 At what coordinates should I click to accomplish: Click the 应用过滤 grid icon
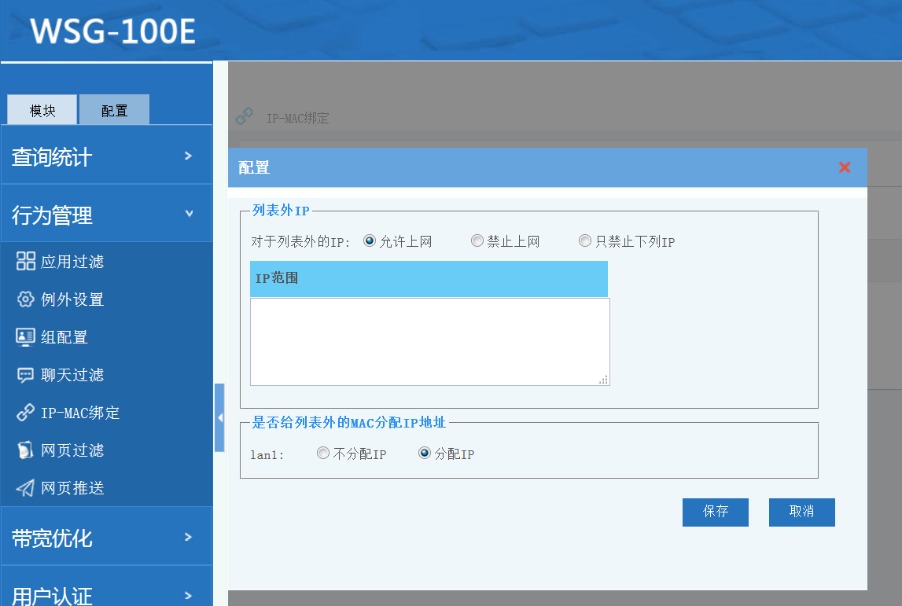pyautogui.click(x=26, y=262)
